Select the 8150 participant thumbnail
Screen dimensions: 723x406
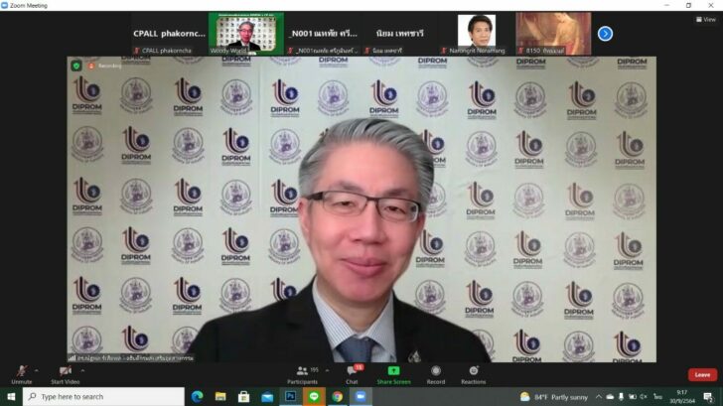(553, 34)
